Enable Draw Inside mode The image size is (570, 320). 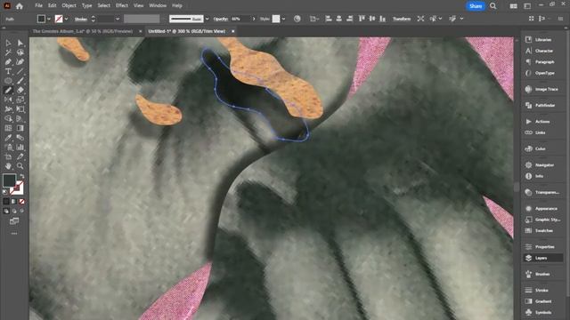pyautogui.click(x=21, y=211)
